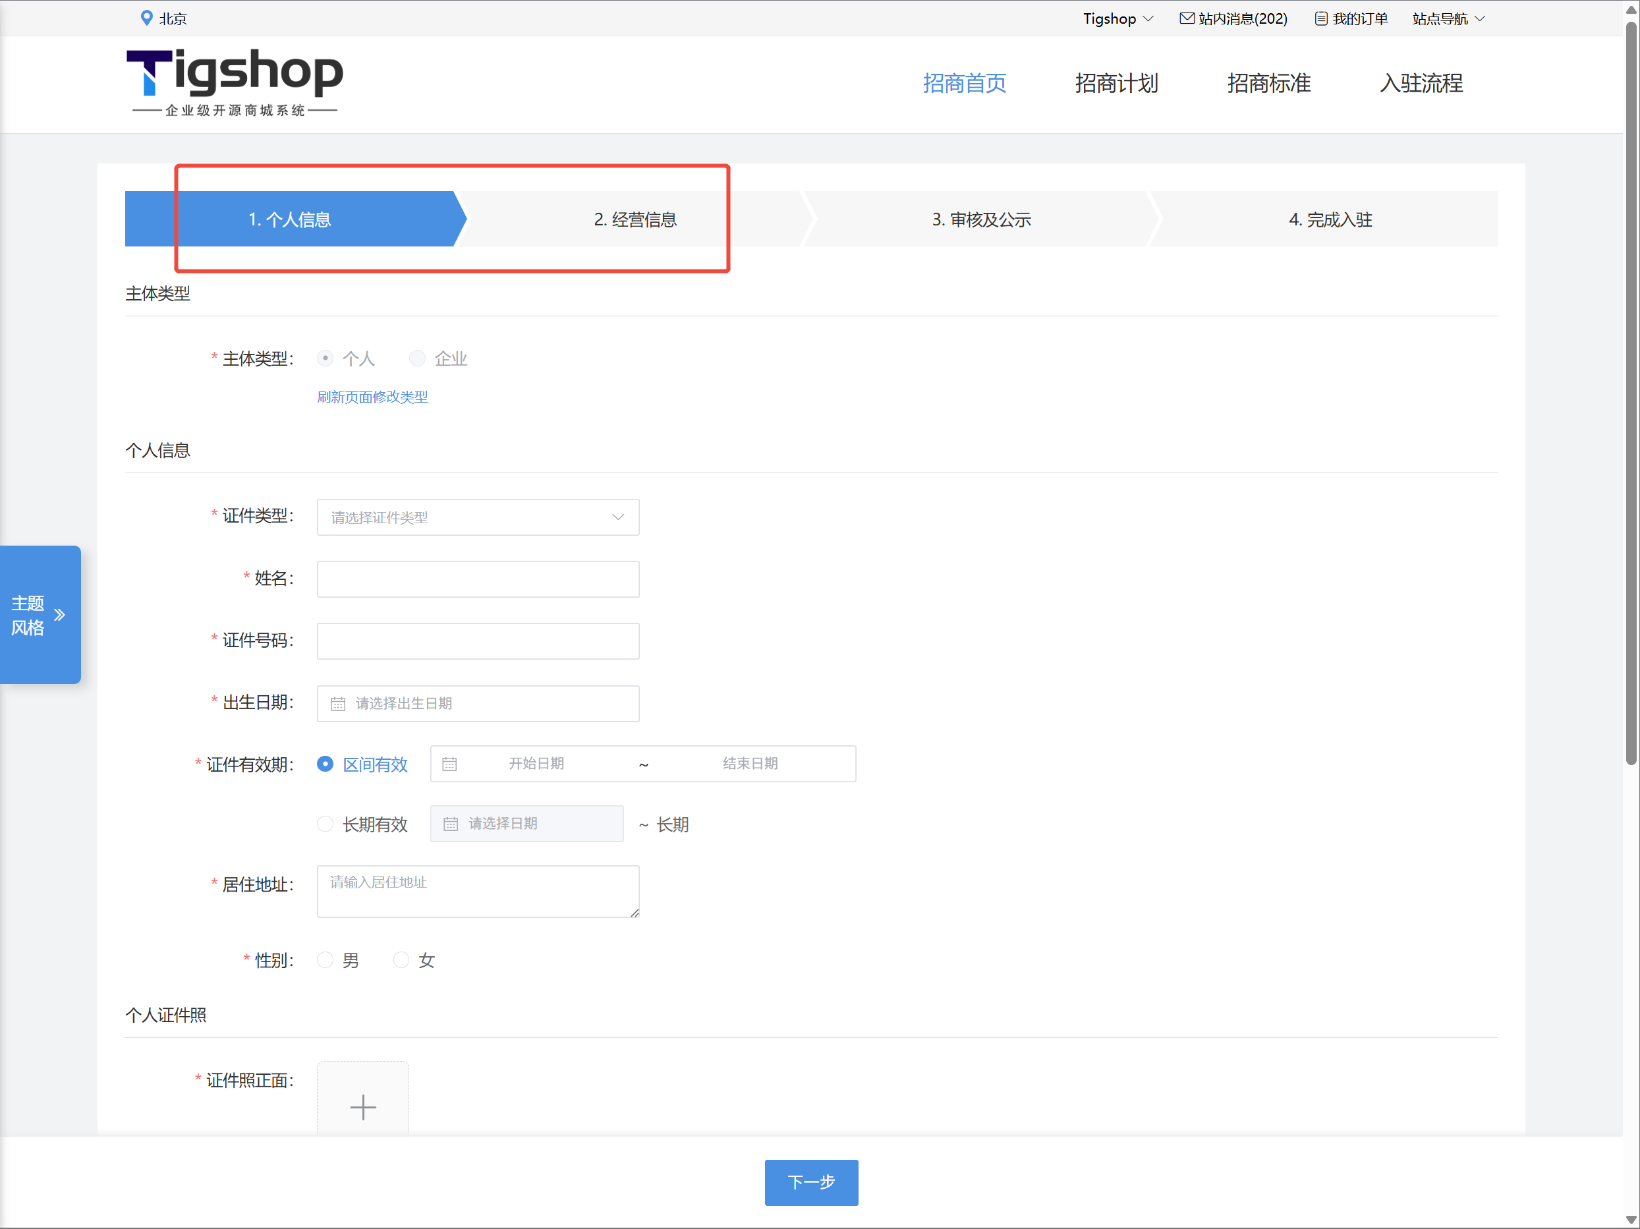Viewport: 1640px width, 1229px height.
Task: Select female gender radio button
Action: tap(401, 959)
